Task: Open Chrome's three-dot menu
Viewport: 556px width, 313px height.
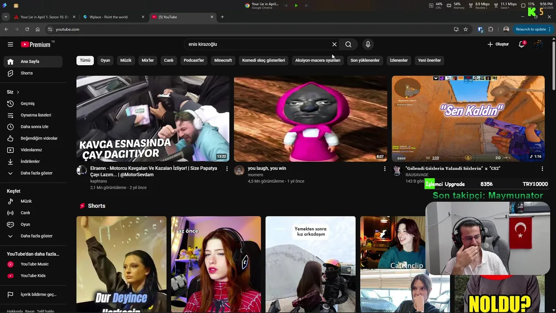Action: (550, 29)
